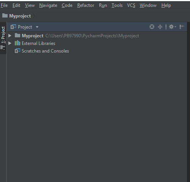The width and height of the screenshot is (190, 182).
Task: Open the Code menu
Action: click(67, 5)
